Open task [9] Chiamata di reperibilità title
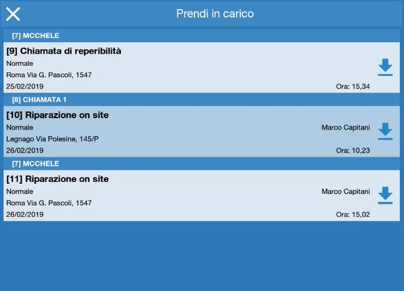Viewport: 404px width, 291px height. pos(64,51)
